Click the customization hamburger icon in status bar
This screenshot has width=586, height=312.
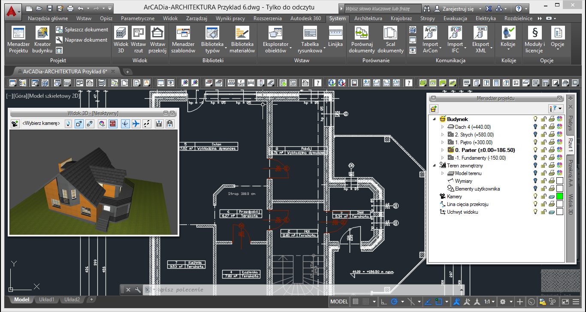(x=576, y=302)
